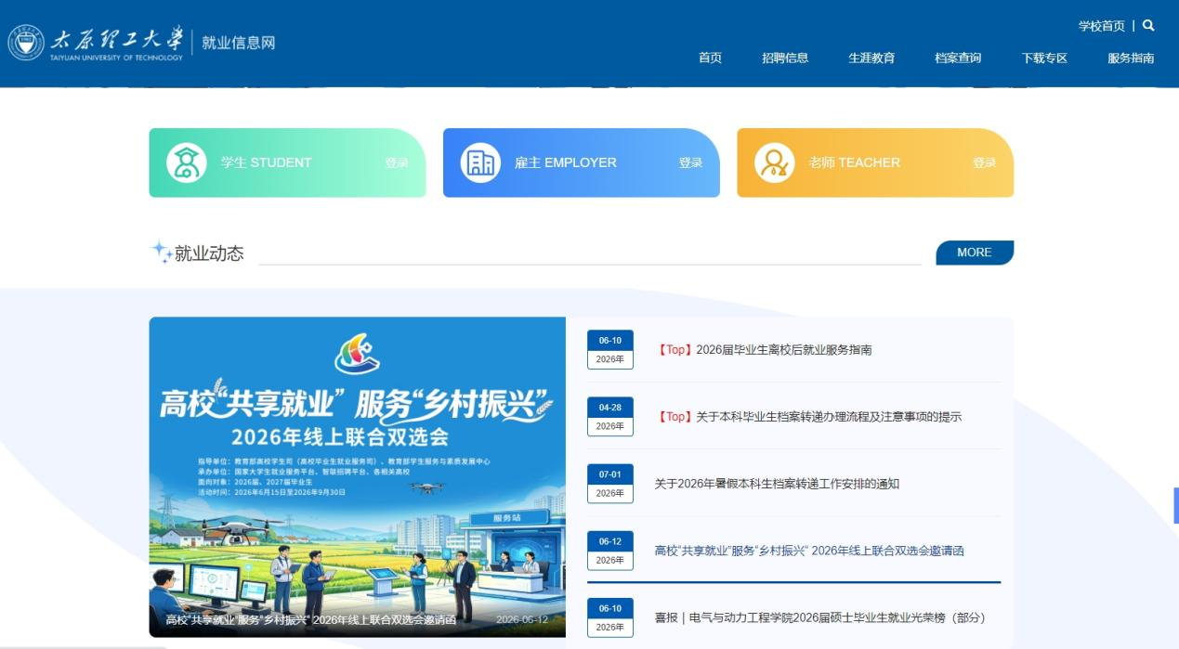Click the banner caption date 2026-06-12
This screenshot has height=649, width=1179.
point(522,619)
